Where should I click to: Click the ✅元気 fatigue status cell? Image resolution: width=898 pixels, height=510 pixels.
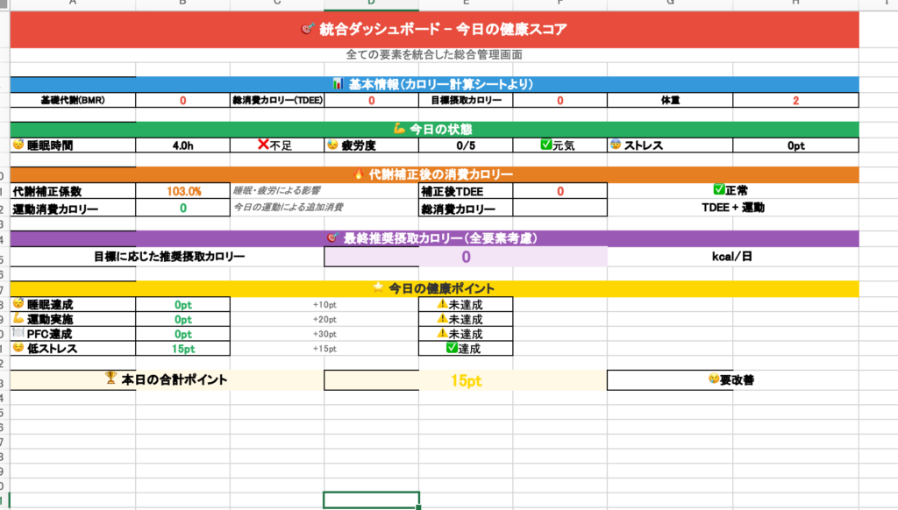[559, 145]
